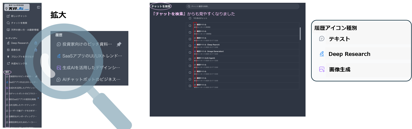Click the magnifier icon in the チャット履歴を検索 field
The image size is (412, 129).
click(x=189, y=6)
